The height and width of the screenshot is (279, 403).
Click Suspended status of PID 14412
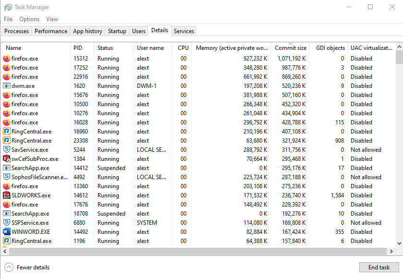point(111,168)
